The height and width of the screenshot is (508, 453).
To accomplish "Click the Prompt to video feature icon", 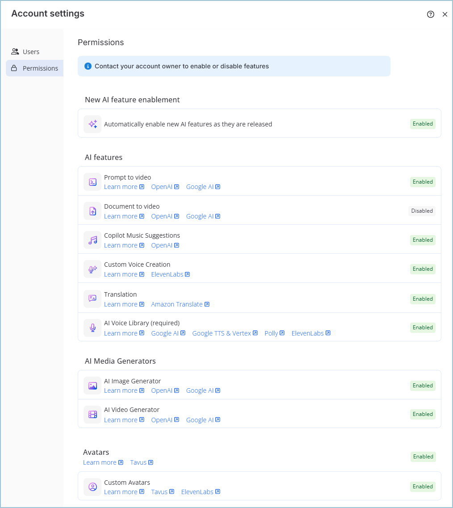I will [92, 182].
